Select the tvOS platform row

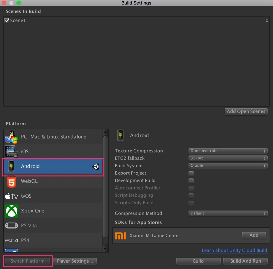pyautogui.click(x=53, y=196)
